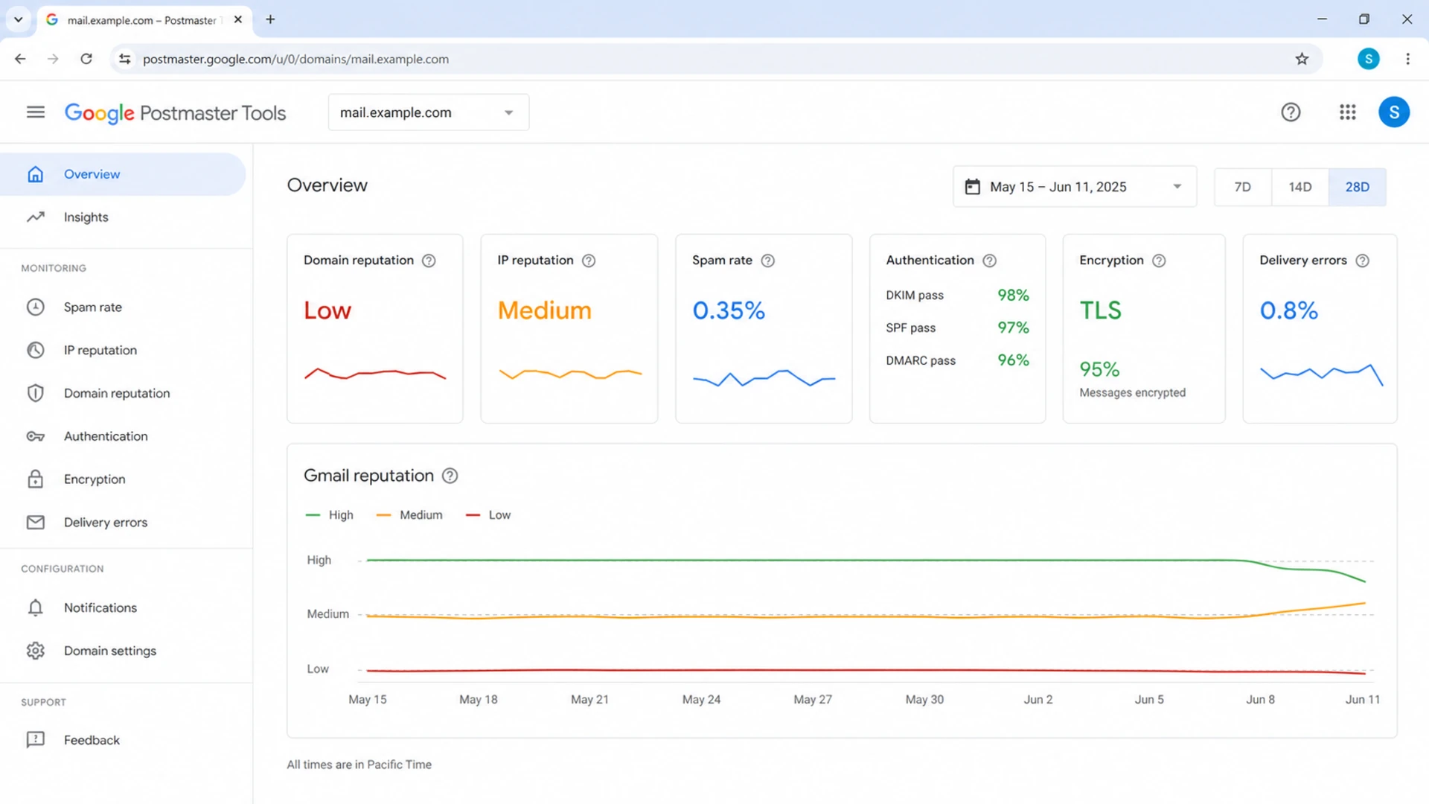
Task: Click the DMARC pass 96% value
Action: 1013,360
